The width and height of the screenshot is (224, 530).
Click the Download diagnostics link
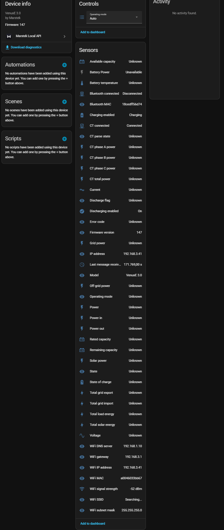(x=26, y=47)
